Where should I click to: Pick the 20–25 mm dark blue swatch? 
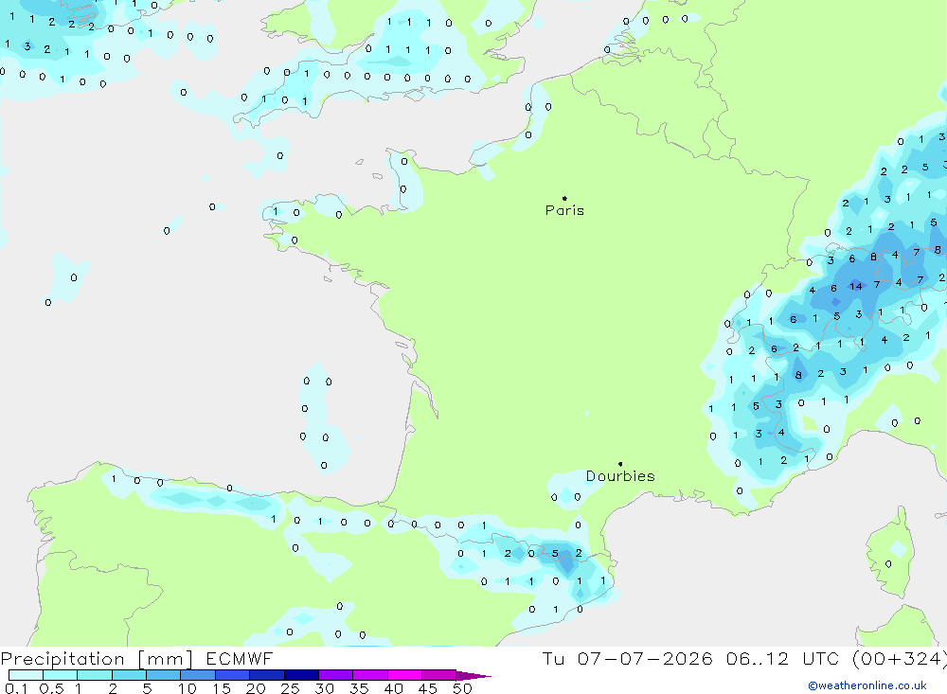pyautogui.click(x=266, y=675)
